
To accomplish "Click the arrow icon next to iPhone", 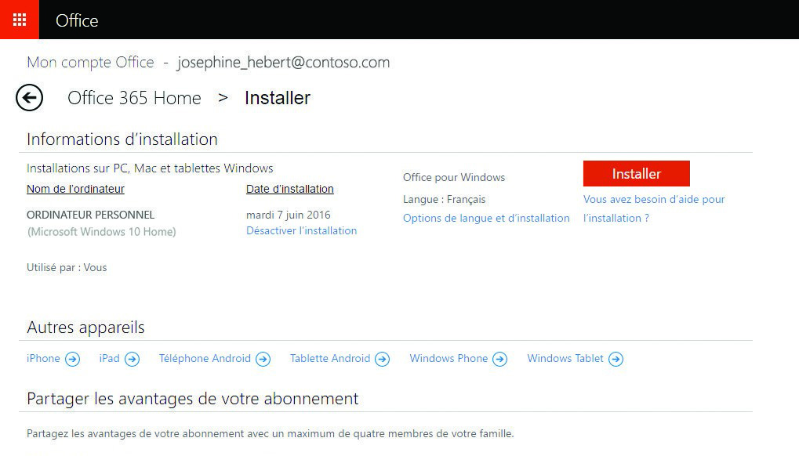I will 73,360.
